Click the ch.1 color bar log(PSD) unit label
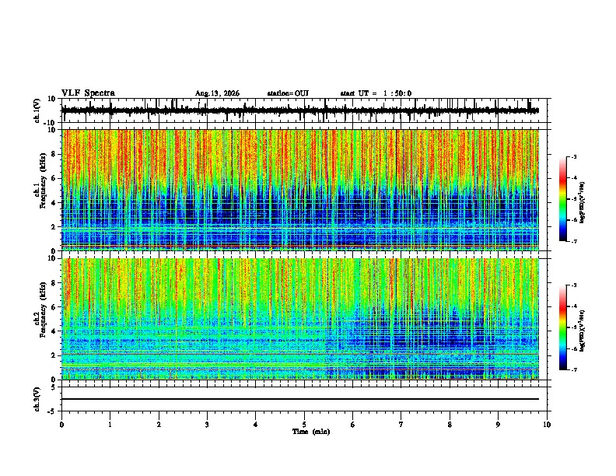616x476 pixels. click(x=583, y=202)
